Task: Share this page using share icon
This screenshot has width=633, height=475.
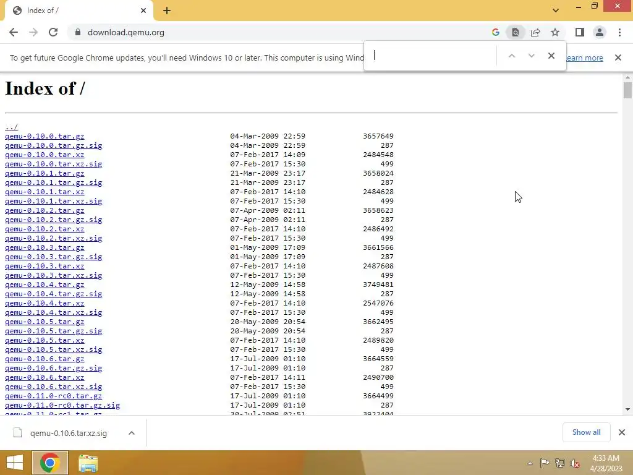Action: pos(535,32)
